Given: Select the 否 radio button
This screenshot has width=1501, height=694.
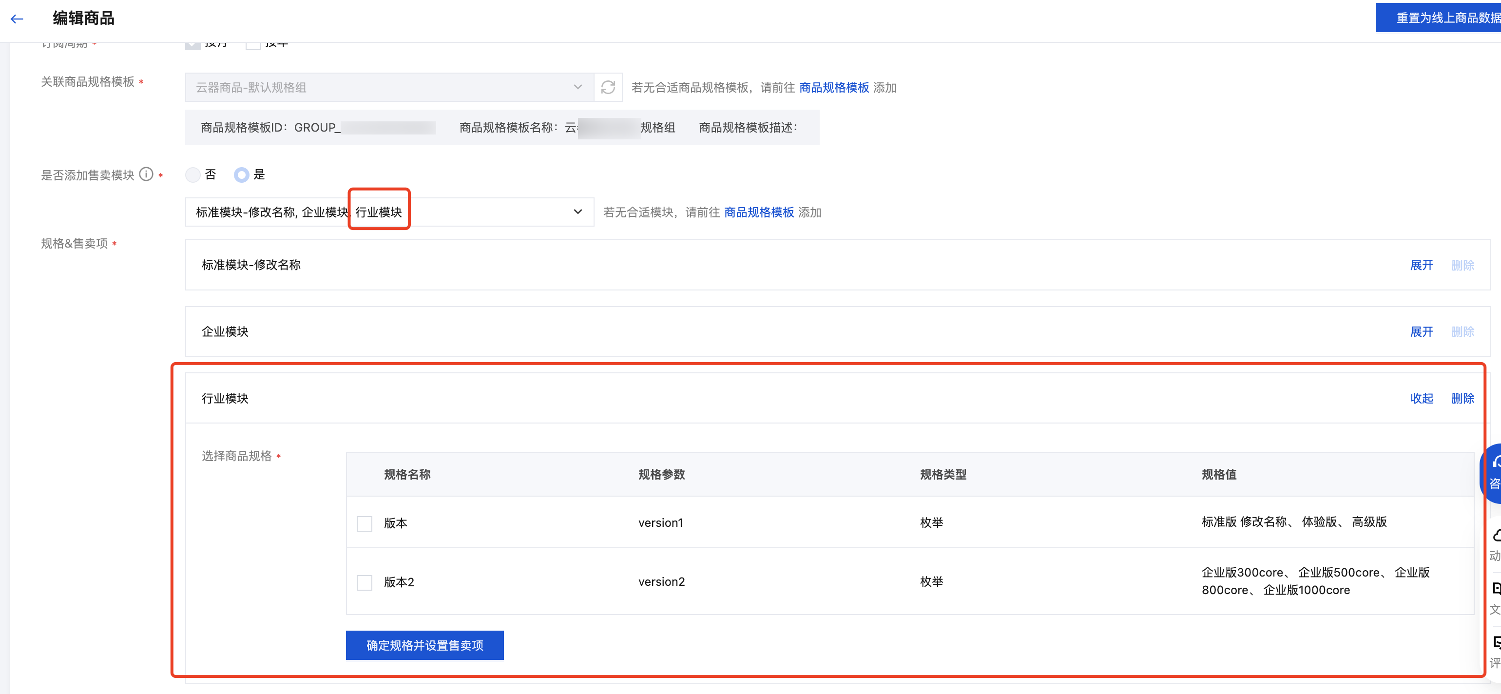Looking at the screenshot, I should 193,175.
